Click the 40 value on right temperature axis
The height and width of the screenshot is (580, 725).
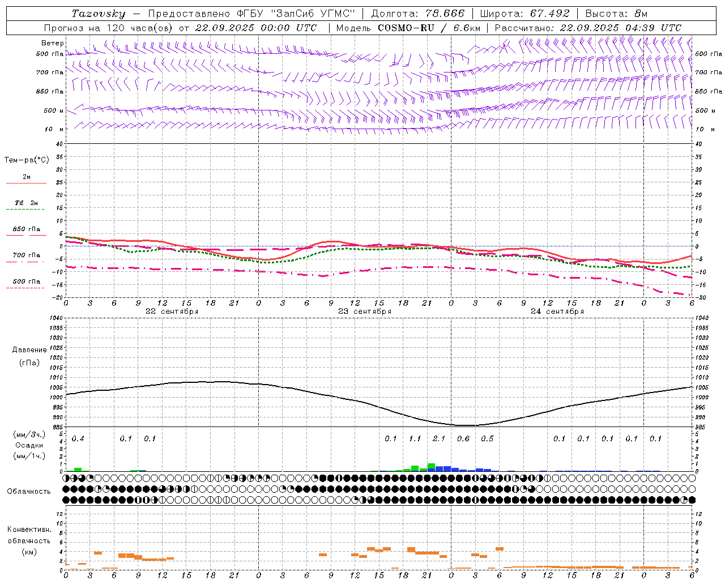(x=698, y=144)
